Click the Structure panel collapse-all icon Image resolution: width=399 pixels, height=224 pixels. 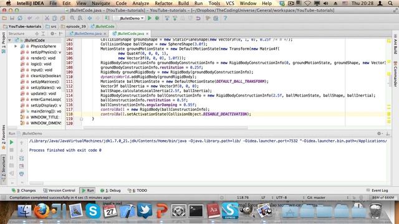pyautogui.click(x=43, y=34)
